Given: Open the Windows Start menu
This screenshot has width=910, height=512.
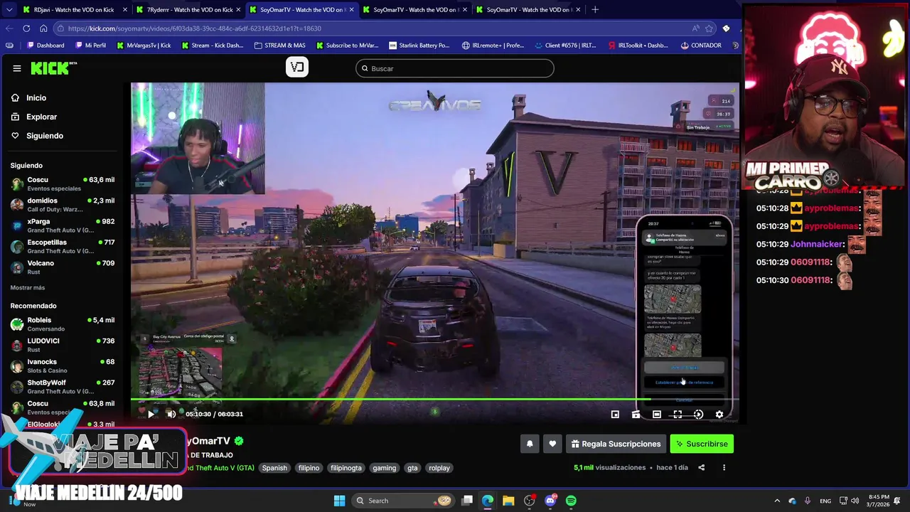Looking at the screenshot, I should (x=339, y=501).
